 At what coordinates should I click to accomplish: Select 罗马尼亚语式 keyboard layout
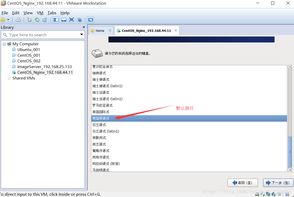[189, 105]
